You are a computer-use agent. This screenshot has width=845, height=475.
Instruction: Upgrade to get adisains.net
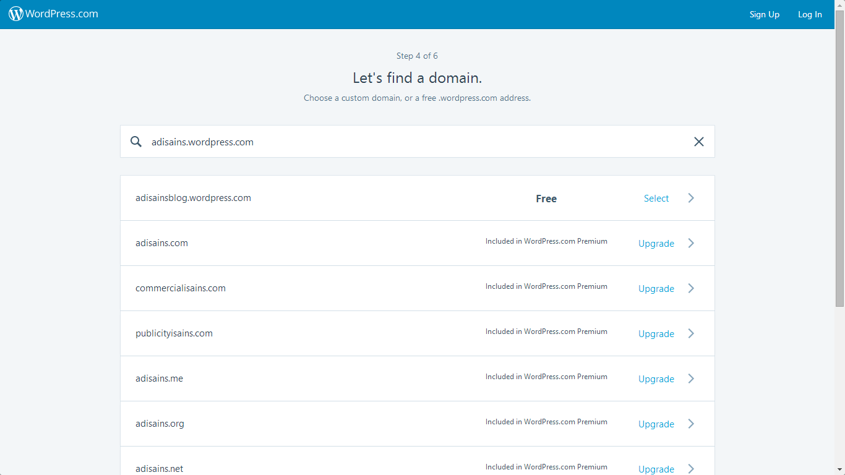(x=656, y=469)
